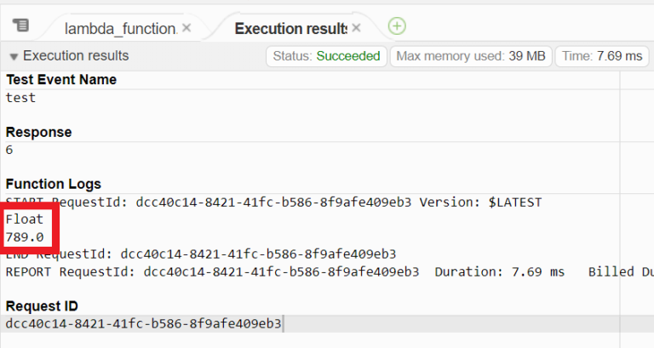Image resolution: width=654 pixels, height=348 pixels.
Task: Close the lambda_function tab
Action: (x=186, y=28)
